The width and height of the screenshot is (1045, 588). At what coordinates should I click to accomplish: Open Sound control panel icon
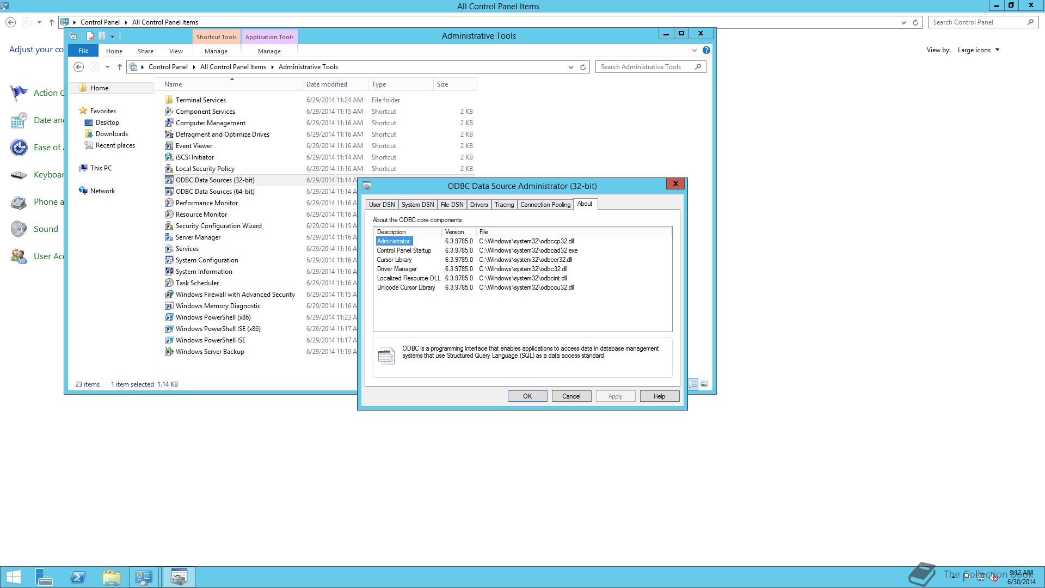pos(19,229)
